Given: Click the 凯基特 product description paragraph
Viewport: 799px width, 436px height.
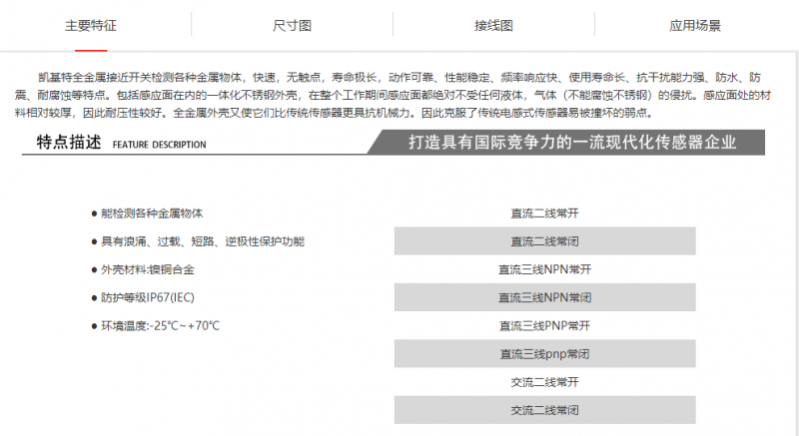Looking at the screenshot, I should 399,94.
